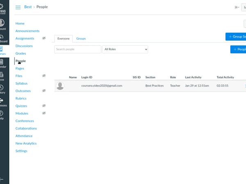Switch to the Groups tab
This screenshot has width=246, height=184.
point(81,39)
